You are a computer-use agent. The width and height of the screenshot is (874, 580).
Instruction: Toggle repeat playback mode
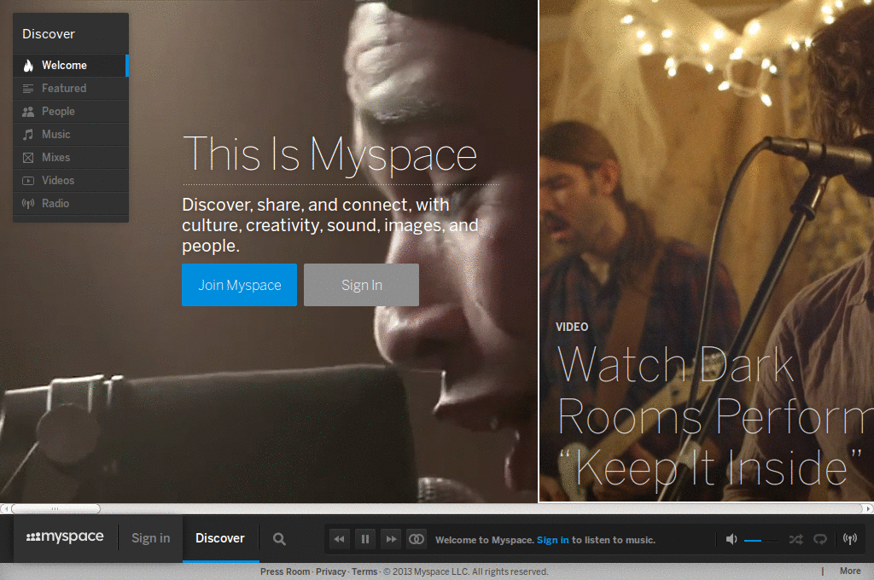tap(820, 539)
